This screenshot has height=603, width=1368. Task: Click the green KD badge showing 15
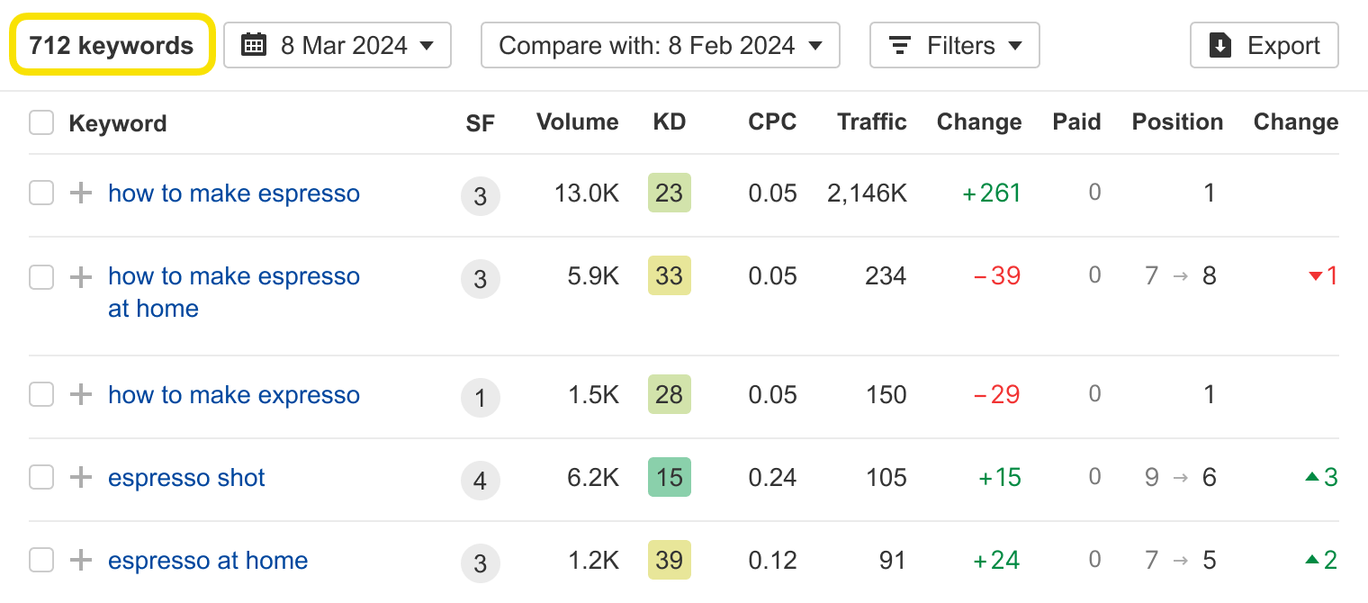(x=670, y=477)
